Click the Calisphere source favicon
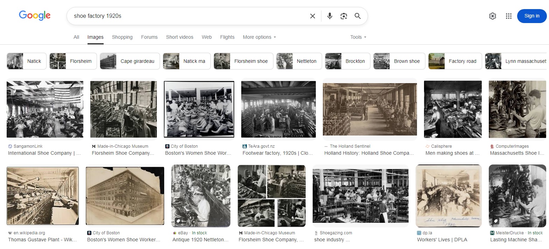Image resolution: width=549 pixels, height=249 pixels. [428, 146]
